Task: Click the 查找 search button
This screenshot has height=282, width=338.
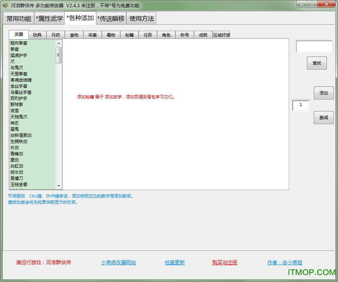Action: pyautogui.click(x=316, y=63)
